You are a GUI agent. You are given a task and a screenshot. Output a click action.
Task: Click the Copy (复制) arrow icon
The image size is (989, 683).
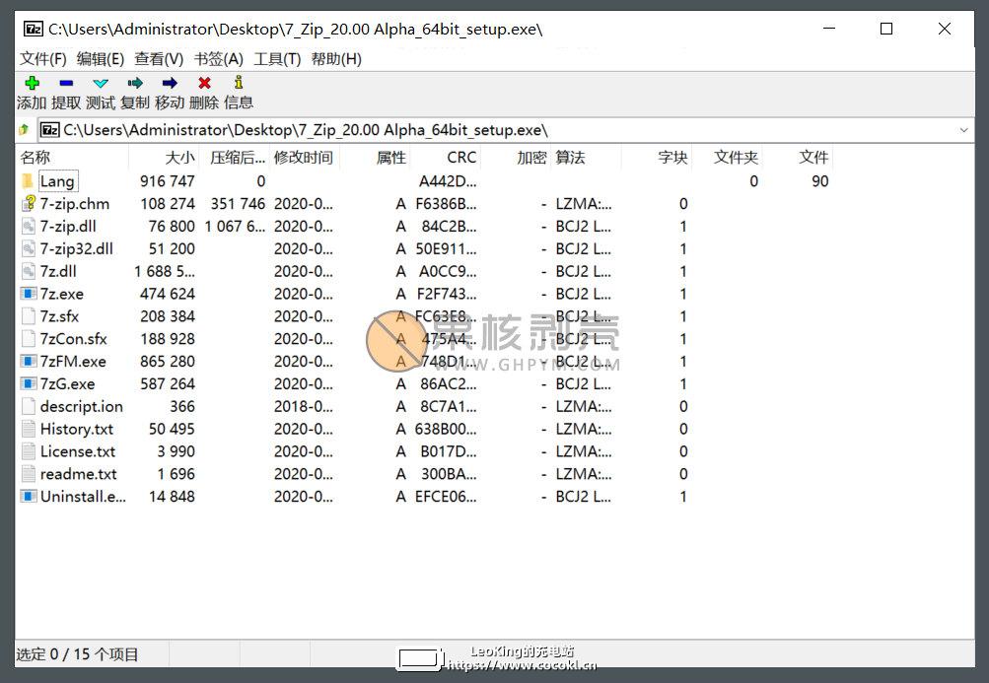coord(135,83)
